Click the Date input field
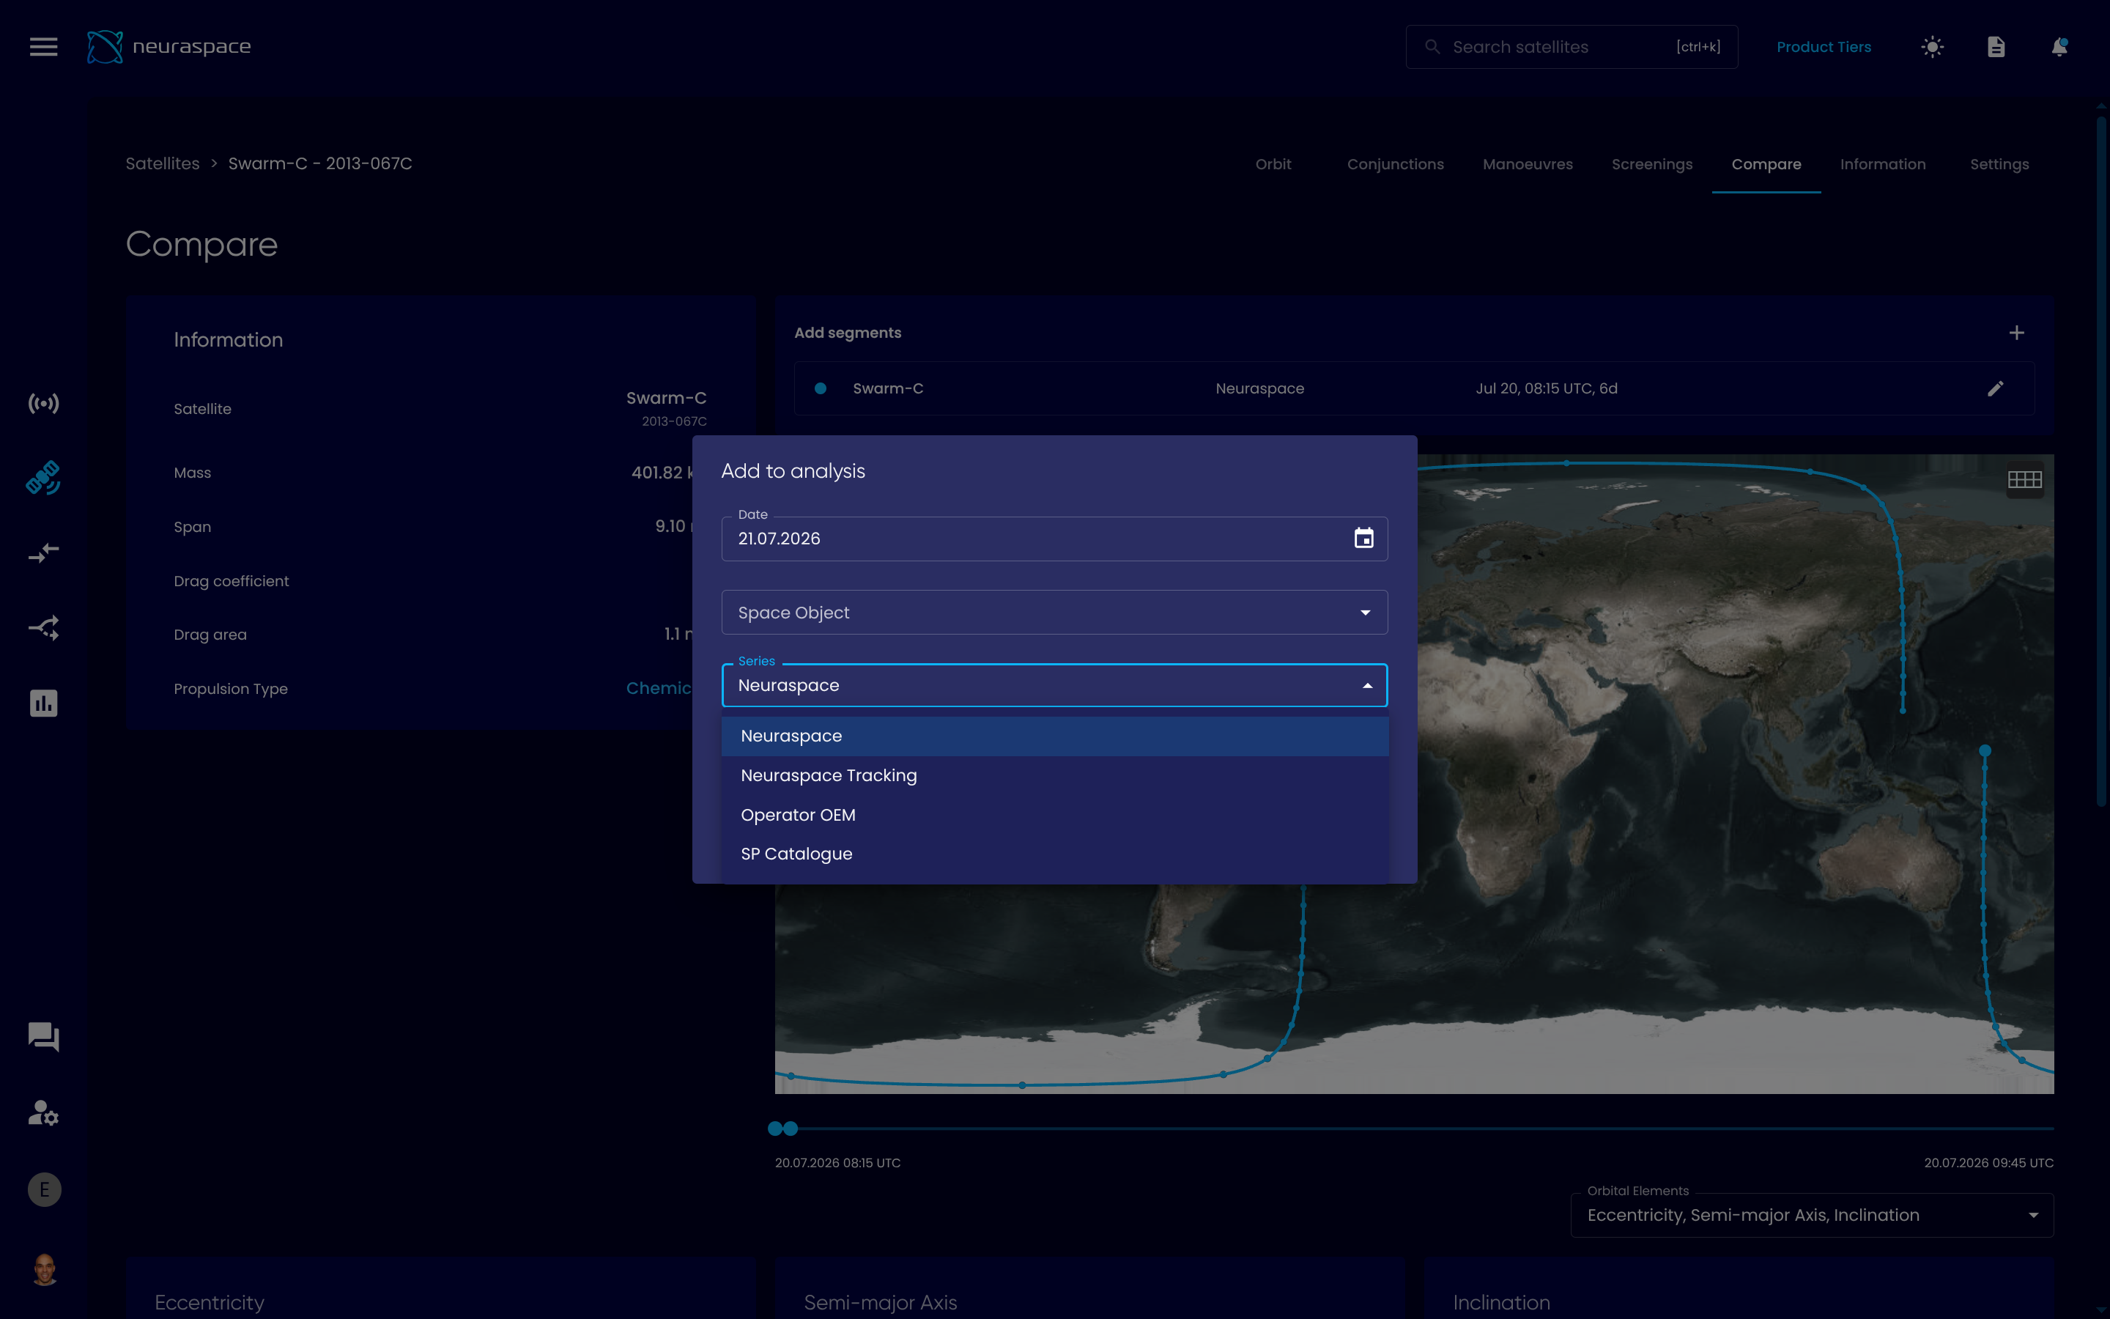The image size is (2110, 1319). click(x=1054, y=539)
